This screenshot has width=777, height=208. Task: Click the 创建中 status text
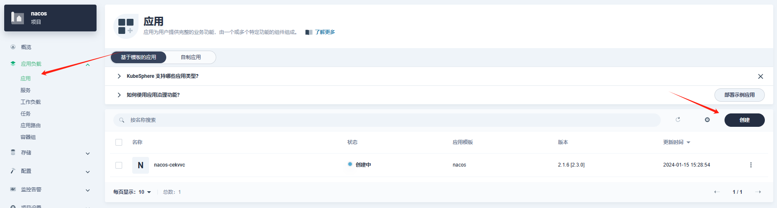[x=363, y=165]
